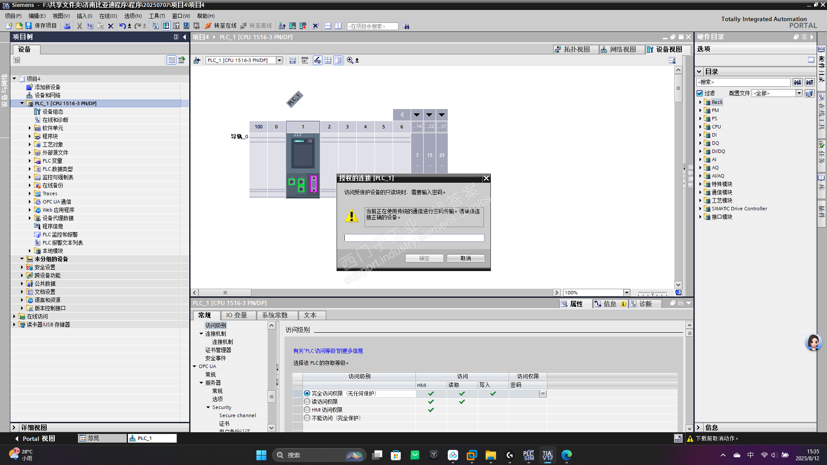Click the Upload from device toolbar icon

(176, 26)
